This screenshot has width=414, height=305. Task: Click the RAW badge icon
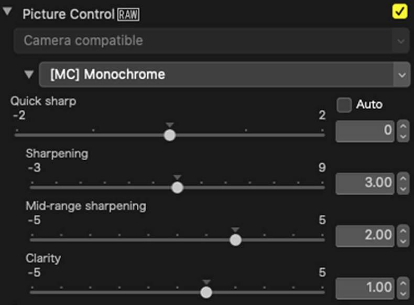128,14
